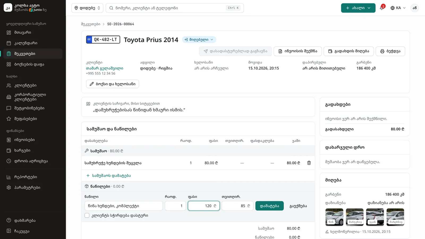Click the cost field showing 85
Image resolution: width=425 pixels, height=239 pixels.
coord(237,206)
